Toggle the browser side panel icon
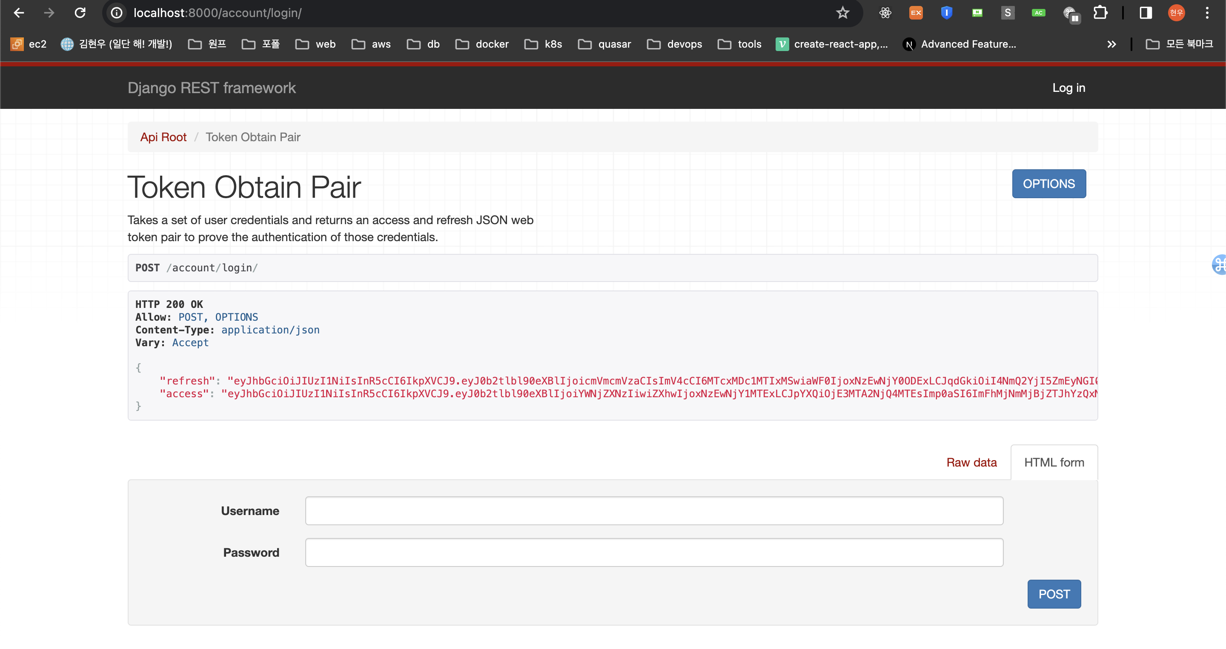The image size is (1226, 649). click(1146, 13)
